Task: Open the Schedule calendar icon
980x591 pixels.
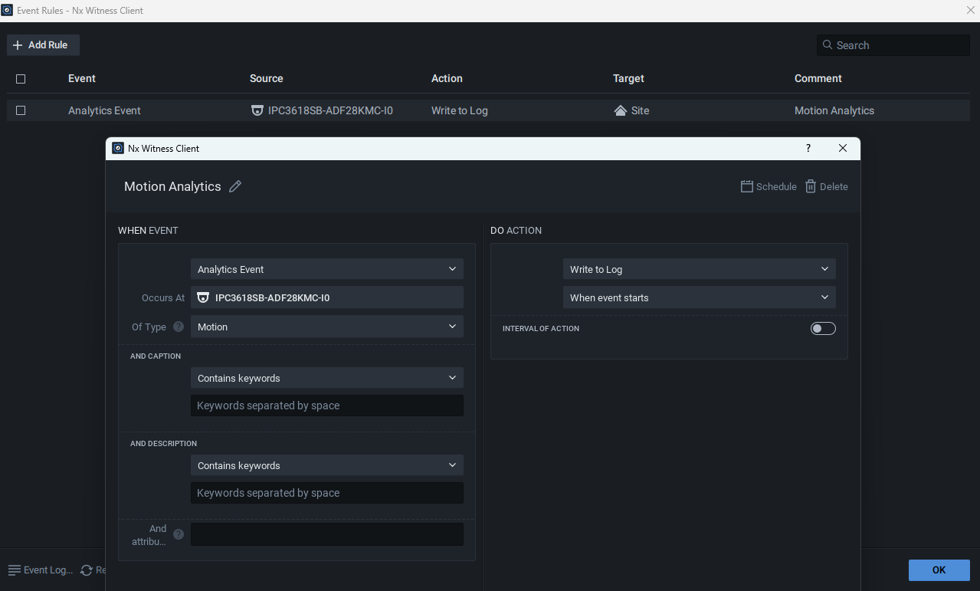Action: click(x=747, y=186)
